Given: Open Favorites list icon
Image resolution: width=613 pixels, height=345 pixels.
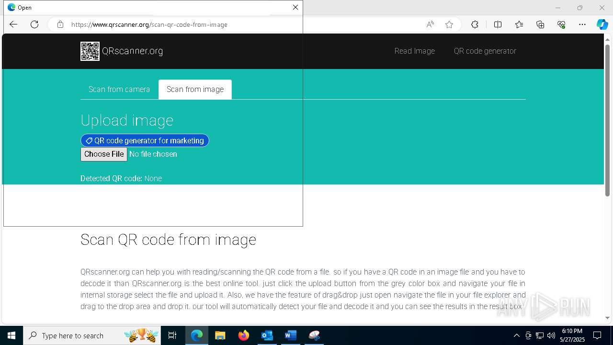Looking at the screenshot, I should coord(519,24).
